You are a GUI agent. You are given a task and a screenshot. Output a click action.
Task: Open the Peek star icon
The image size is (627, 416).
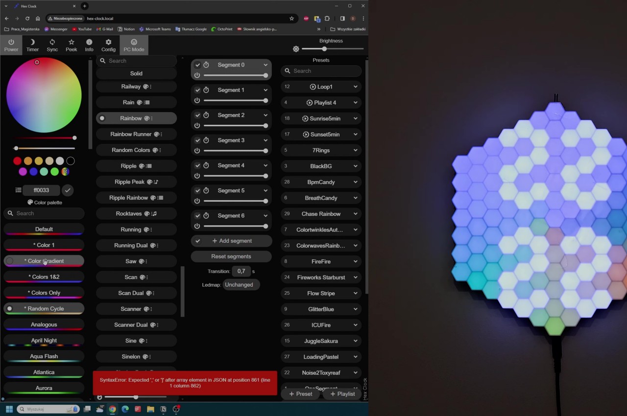(x=72, y=45)
